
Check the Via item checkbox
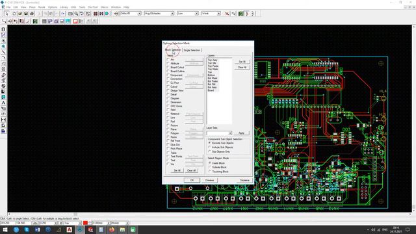point(168,164)
